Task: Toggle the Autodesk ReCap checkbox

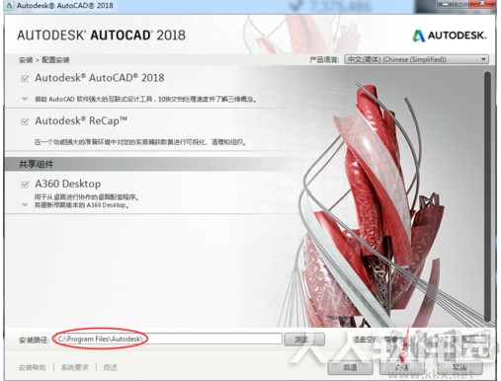Action: [25, 121]
